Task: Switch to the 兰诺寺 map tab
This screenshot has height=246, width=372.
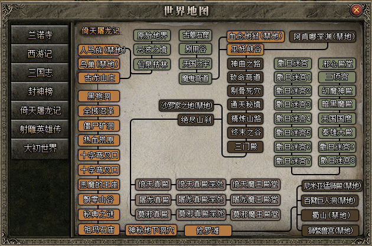Action: [40, 35]
